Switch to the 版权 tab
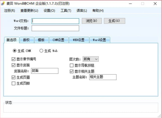This screenshot has height=118, width=162. point(27,40)
